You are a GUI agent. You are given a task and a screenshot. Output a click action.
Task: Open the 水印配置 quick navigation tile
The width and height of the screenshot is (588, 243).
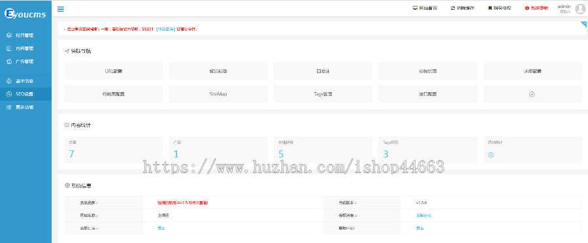(x=532, y=71)
